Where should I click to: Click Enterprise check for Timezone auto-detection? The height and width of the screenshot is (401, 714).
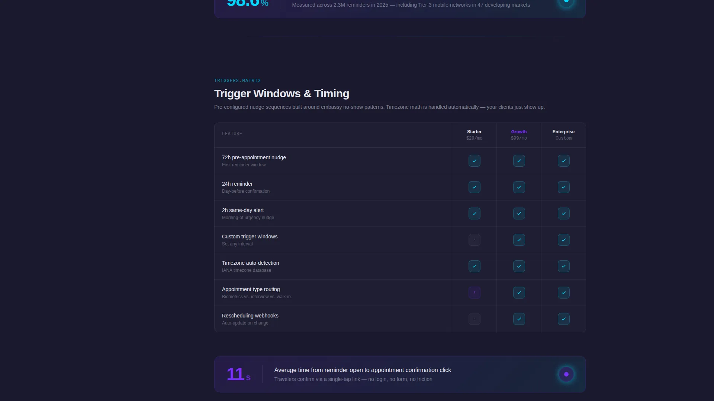click(x=563, y=266)
